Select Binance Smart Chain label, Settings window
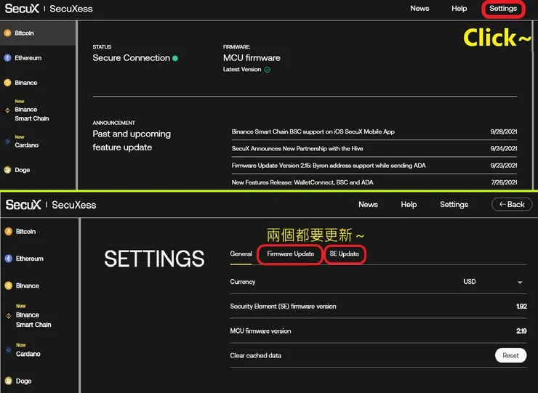The height and width of the screenshot is (393, 538). 33,320
